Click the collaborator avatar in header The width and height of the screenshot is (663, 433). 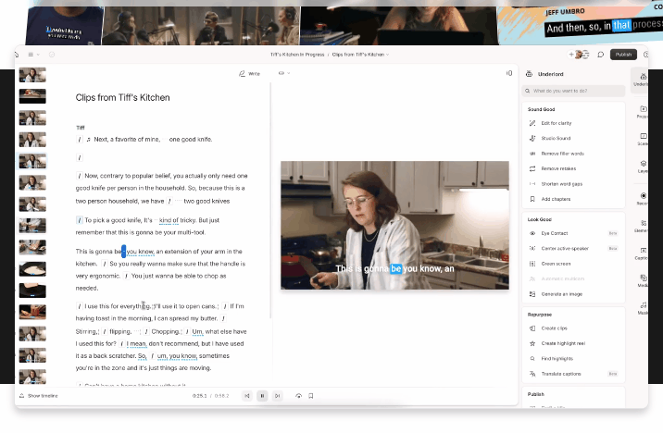pyautogui.click(x=581, y=55)
